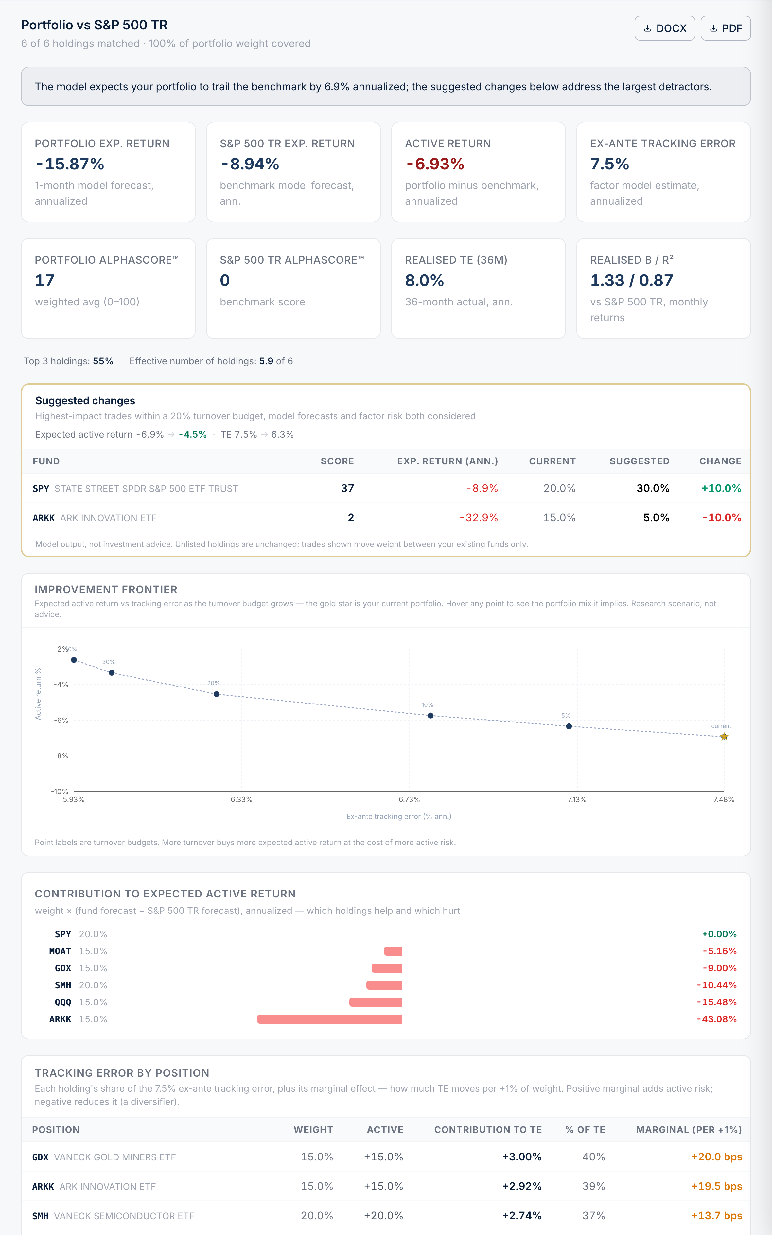The image size is (772, 1235).
Task: Download the report as DOCX
Action: [664, 28]
